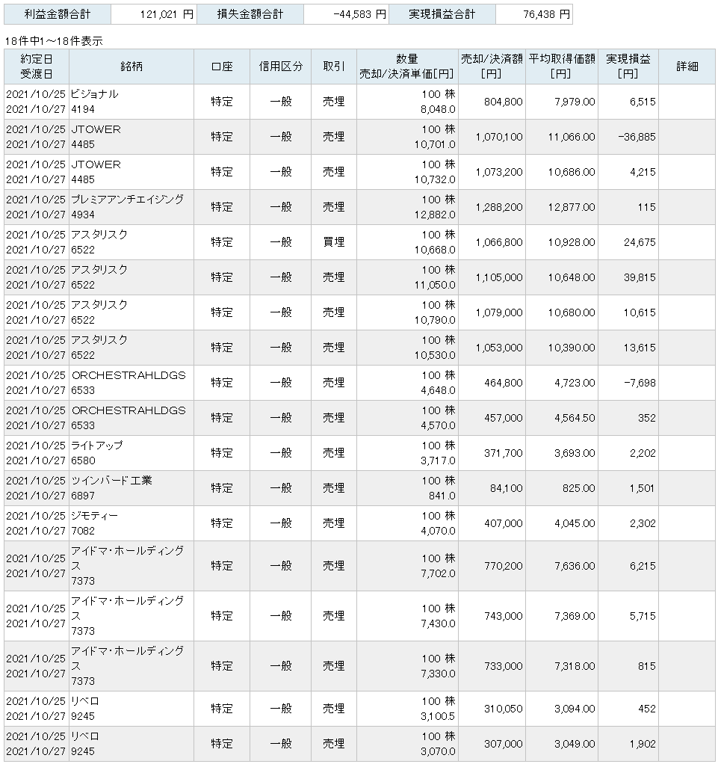This screenshot has width=718, height=764.
Task: Click the 利益金額合計 summary label
Action: click(58, 14)
